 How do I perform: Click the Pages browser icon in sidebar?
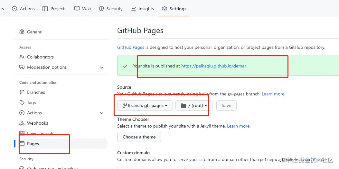click(22, 144)
